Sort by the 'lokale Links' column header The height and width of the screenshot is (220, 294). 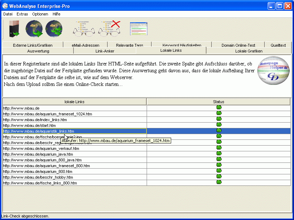(x=75, y=102)
